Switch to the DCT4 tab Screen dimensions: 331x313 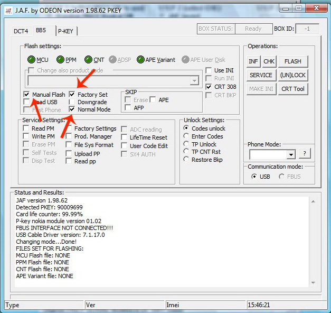click(x=21, y=31)
